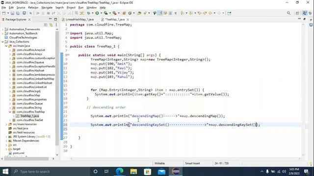Image resolution: width=314 pixels, height=176 pixels.
Task: Expand the com.cloudfire.TreeSet package
Action: 10,120
